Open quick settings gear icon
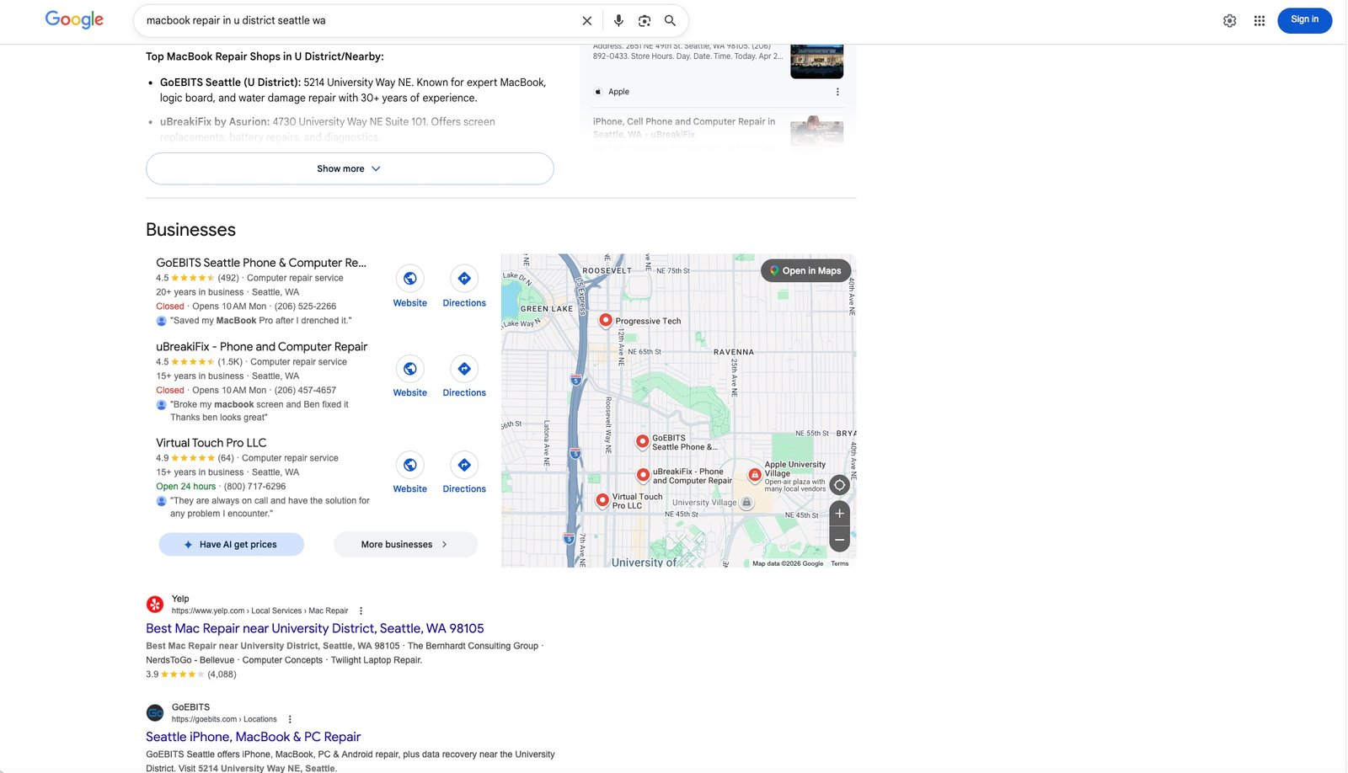The image size is (1348, 773). pos(1230,20)
